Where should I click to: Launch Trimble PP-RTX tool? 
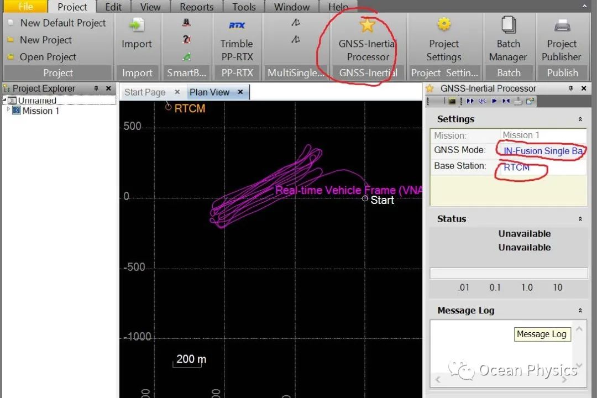point(237,25)
